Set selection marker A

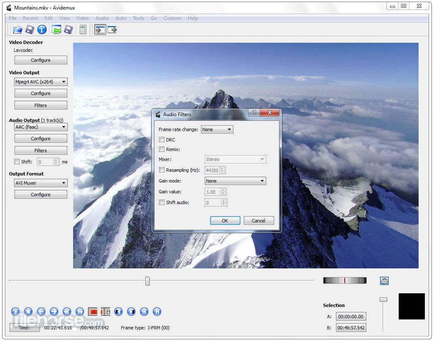(93, 312)
